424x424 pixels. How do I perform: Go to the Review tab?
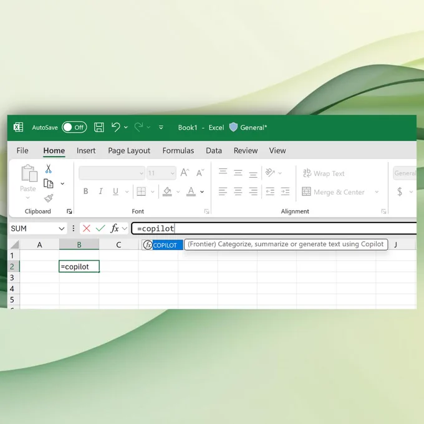pos(246,150)
